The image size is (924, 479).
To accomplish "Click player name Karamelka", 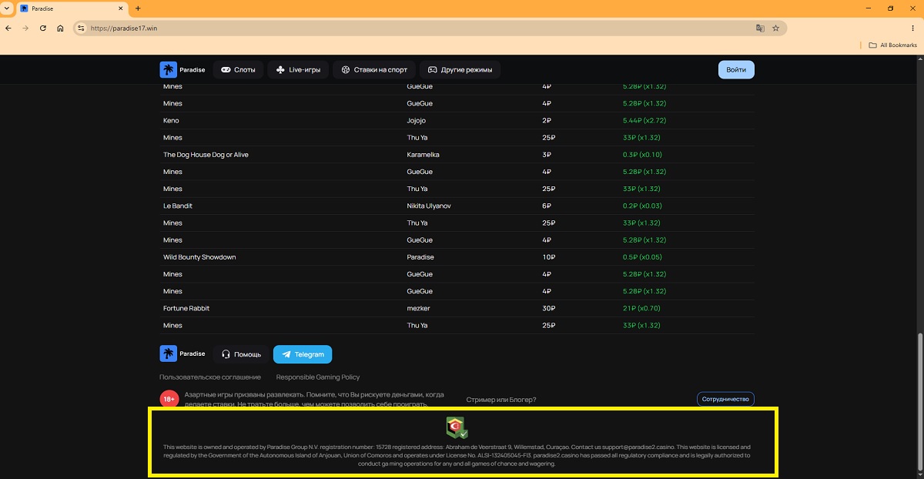I will pos(423,155).
